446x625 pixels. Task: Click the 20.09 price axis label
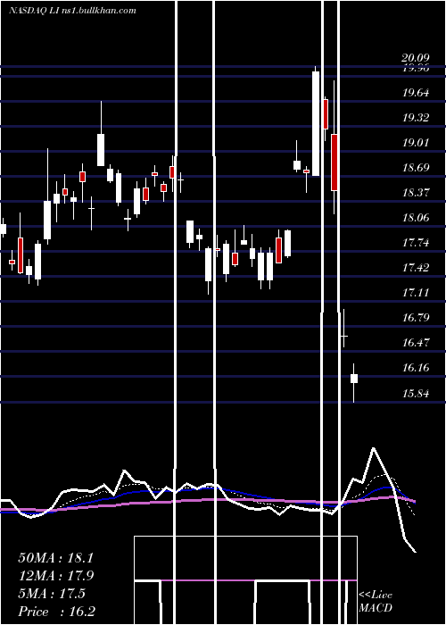click(x=416, y=58)
